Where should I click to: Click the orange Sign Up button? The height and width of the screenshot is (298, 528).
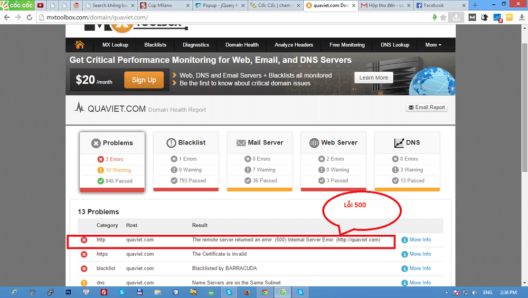pos(144,80)
